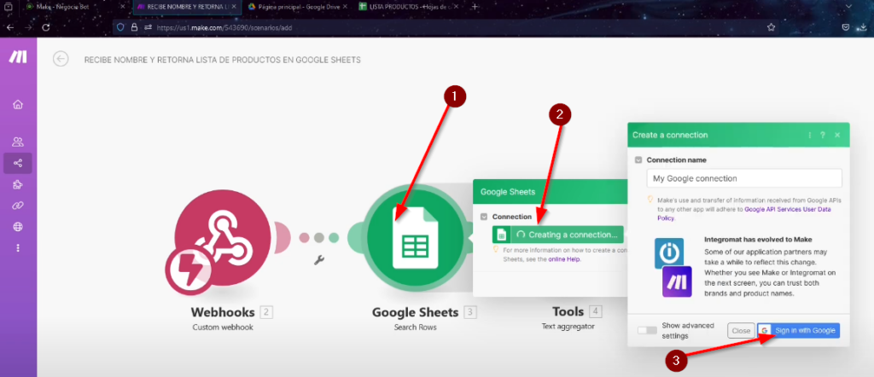Switch to the Google Drive main page tab
Image resolution: width=874 pixels, height=377 pixels.
pyautogui.click(x=298, y=7)
